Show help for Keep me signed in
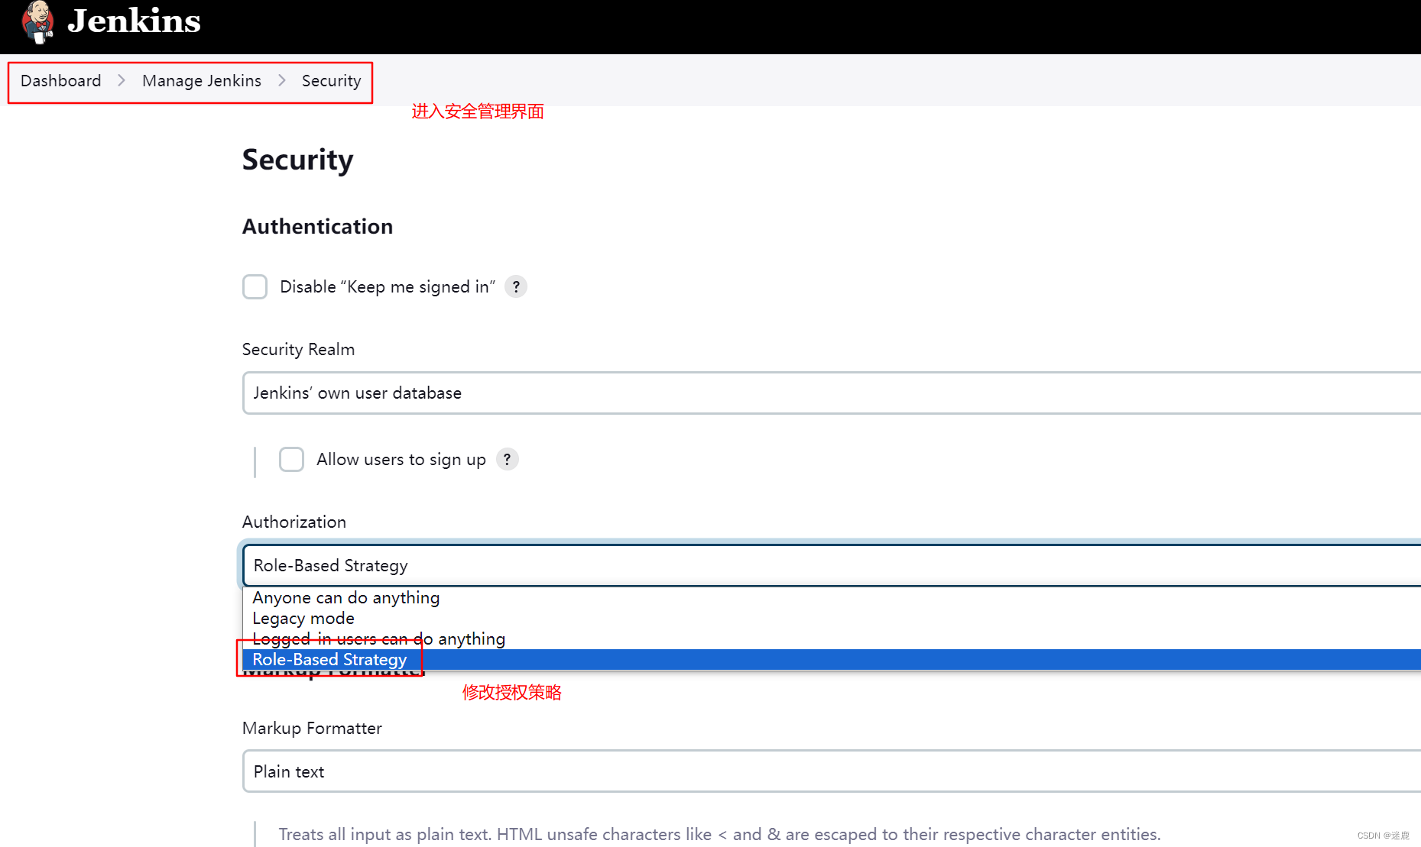 pos(516,286)
